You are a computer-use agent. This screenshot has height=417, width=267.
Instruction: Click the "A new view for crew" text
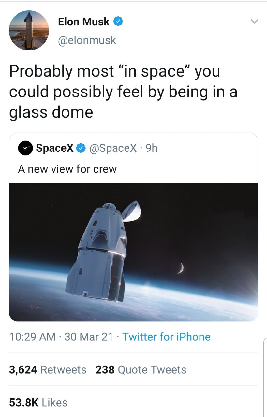67,169
